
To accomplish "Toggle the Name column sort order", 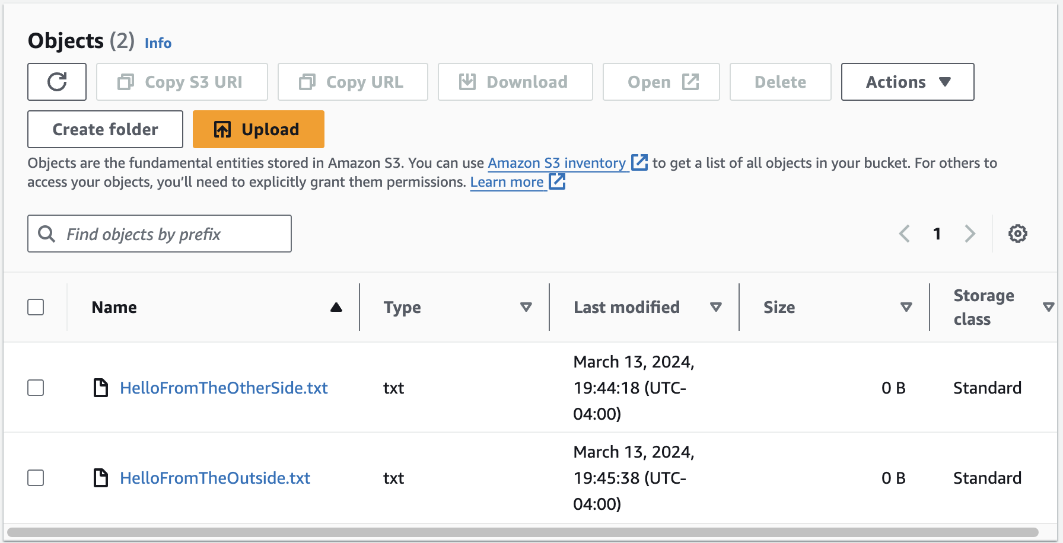I will point(336,307).
